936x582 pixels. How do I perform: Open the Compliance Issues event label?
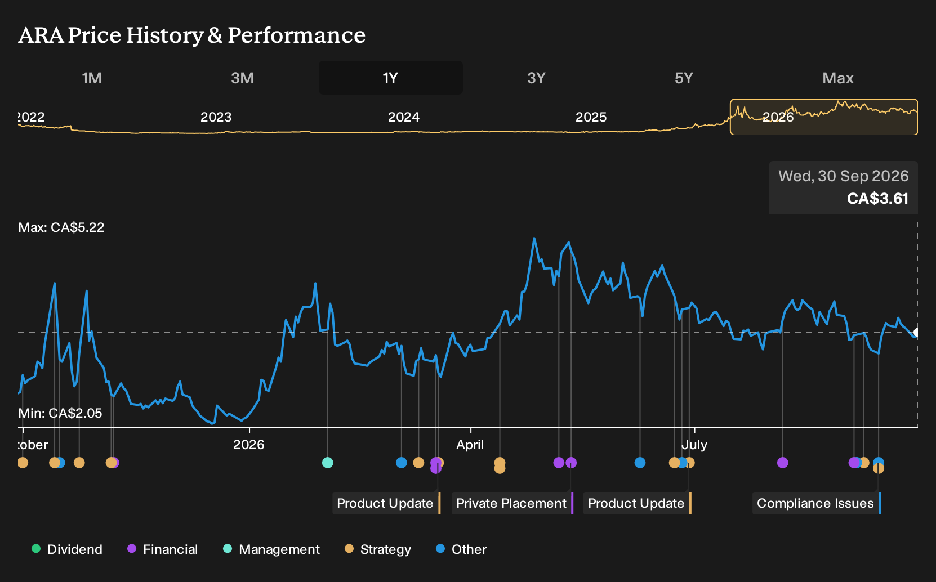(816, 503)
